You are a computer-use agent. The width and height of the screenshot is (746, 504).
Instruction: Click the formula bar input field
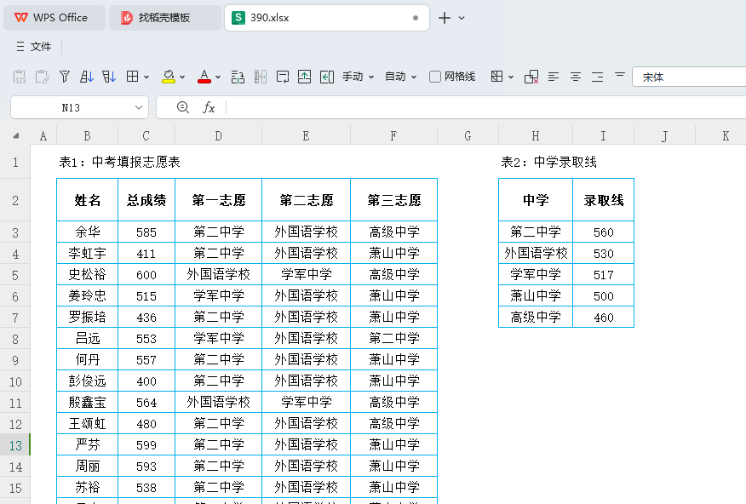click(x=485, y=107)
